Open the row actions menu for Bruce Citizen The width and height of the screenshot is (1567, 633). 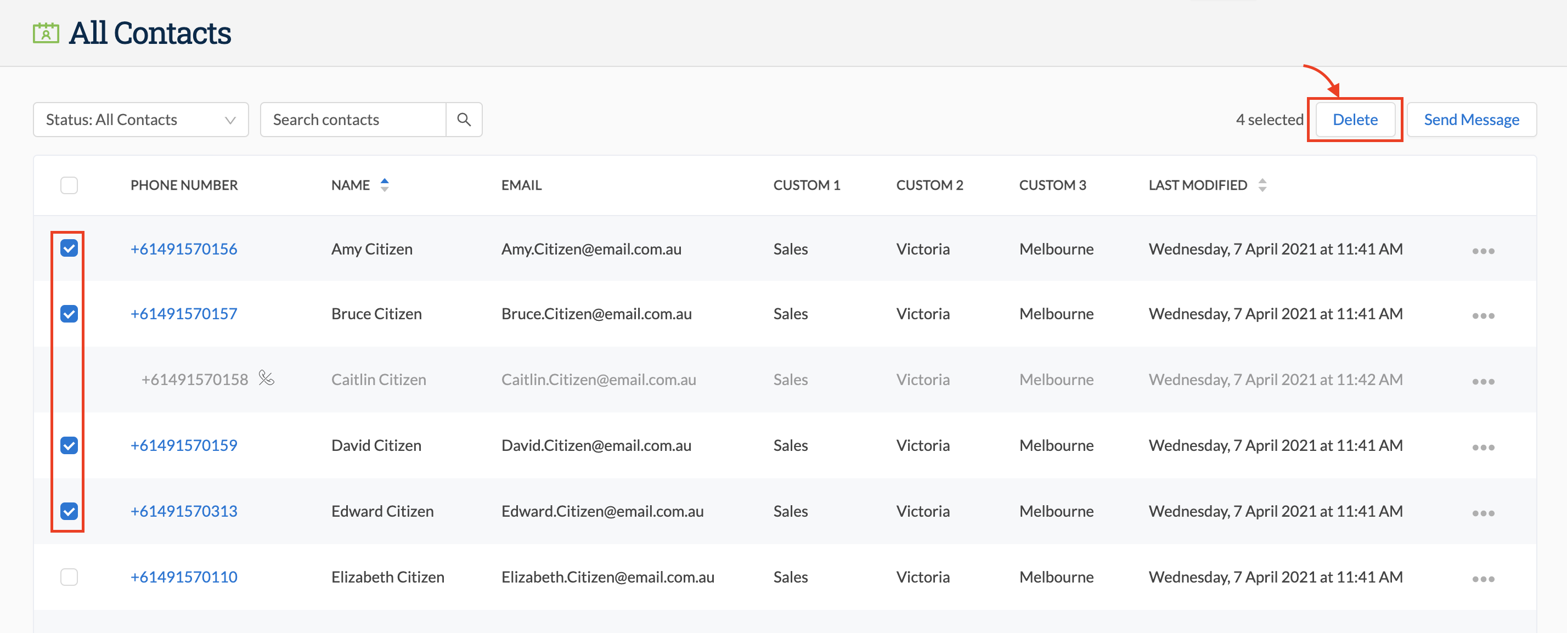1484,314
